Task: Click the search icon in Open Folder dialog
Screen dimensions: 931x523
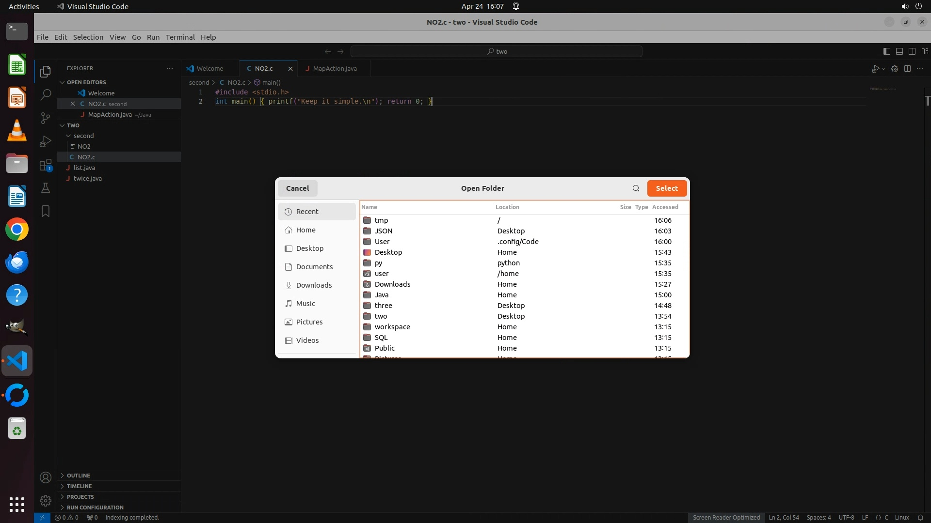Action: (636, 188)
